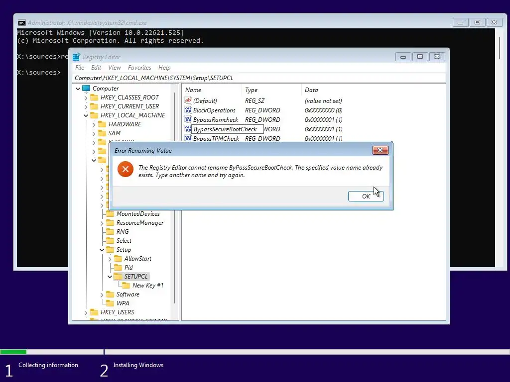Click the BypassRamcheck DWORD icon
Image resolution: width=510 pixels, height=382 pixels.
[188, 119]
